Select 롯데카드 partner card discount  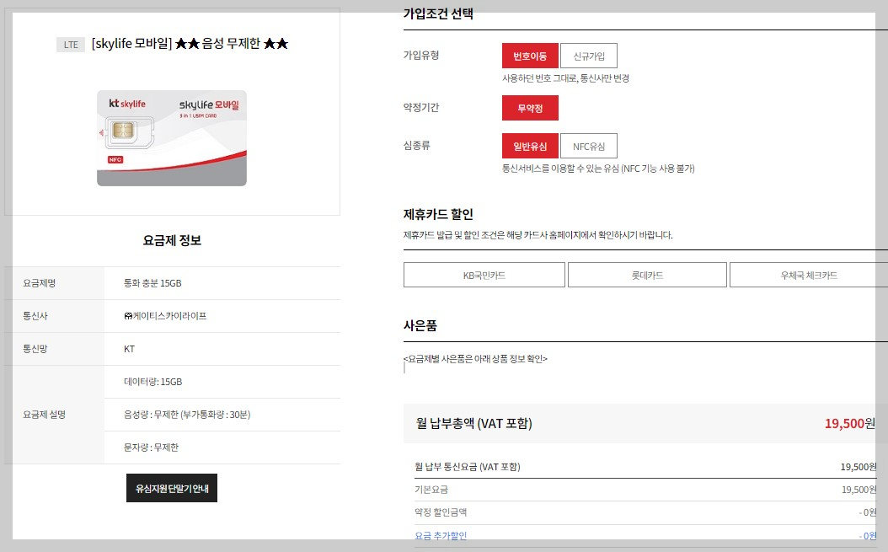[647, 275]
